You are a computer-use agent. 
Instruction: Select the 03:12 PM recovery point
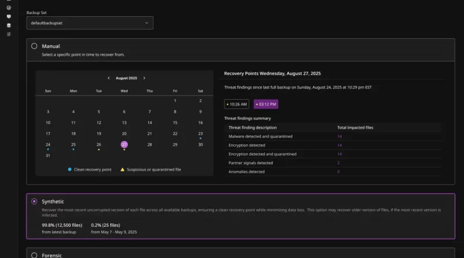(266, 104)
